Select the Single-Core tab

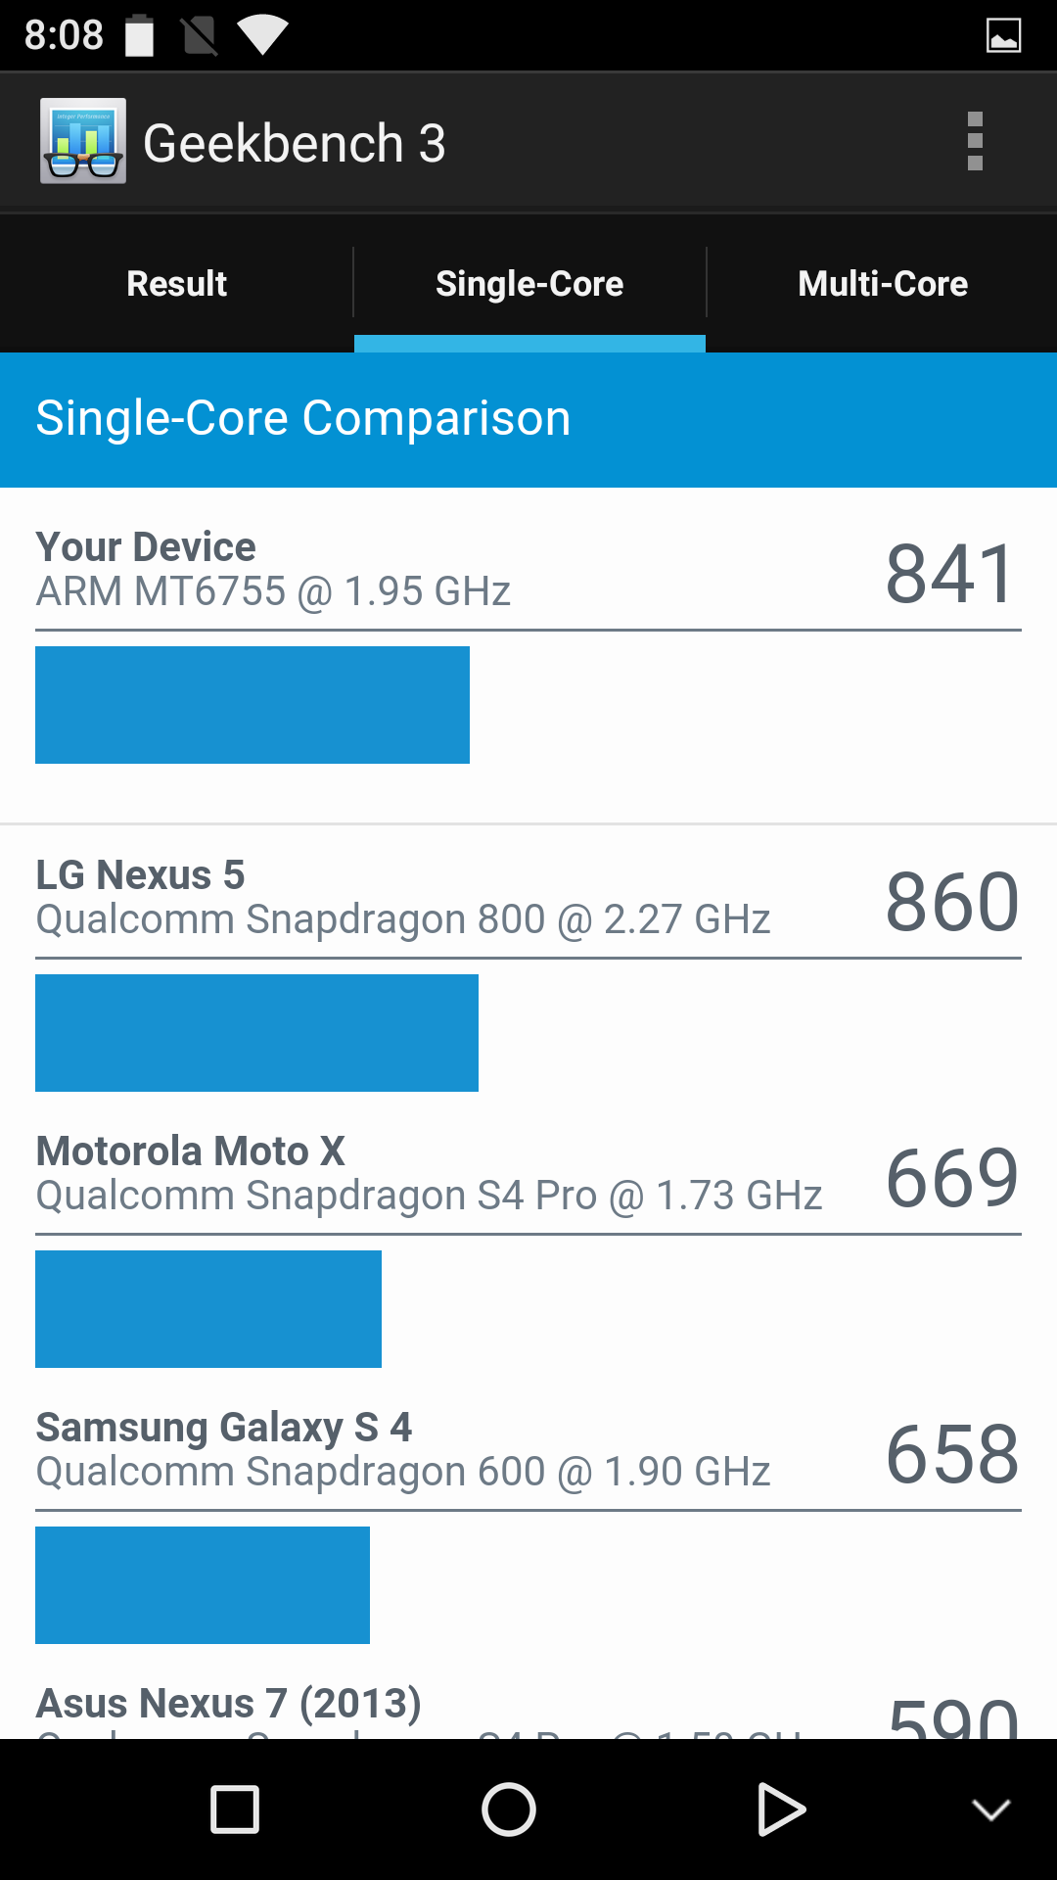[x=529, y=284]
